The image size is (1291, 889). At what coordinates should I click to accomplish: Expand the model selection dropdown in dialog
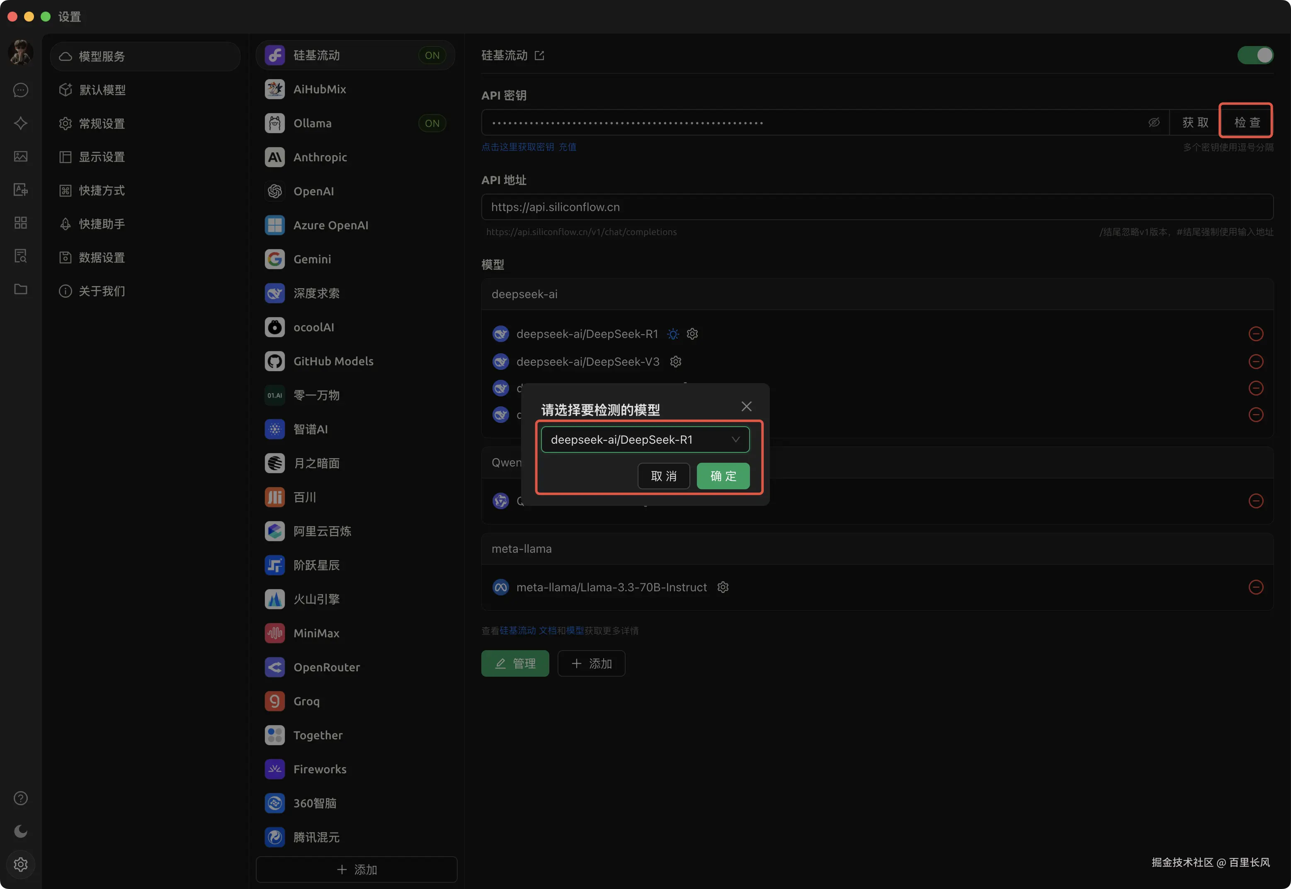coord(645,440)
